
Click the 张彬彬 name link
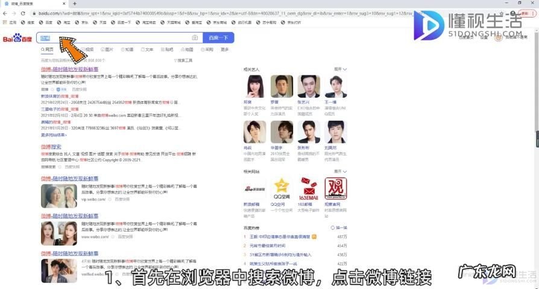303,148
